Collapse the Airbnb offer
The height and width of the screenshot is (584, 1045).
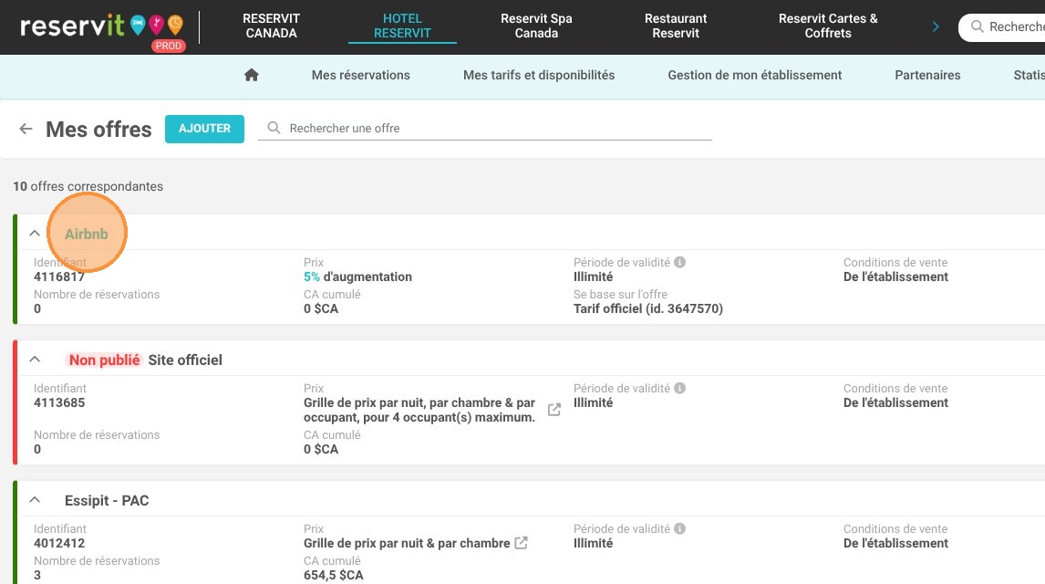pos(35,234)
